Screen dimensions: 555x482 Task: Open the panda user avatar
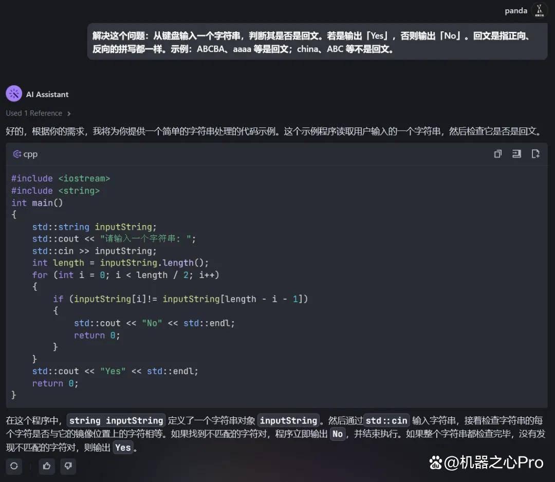(x=539, y=11)
